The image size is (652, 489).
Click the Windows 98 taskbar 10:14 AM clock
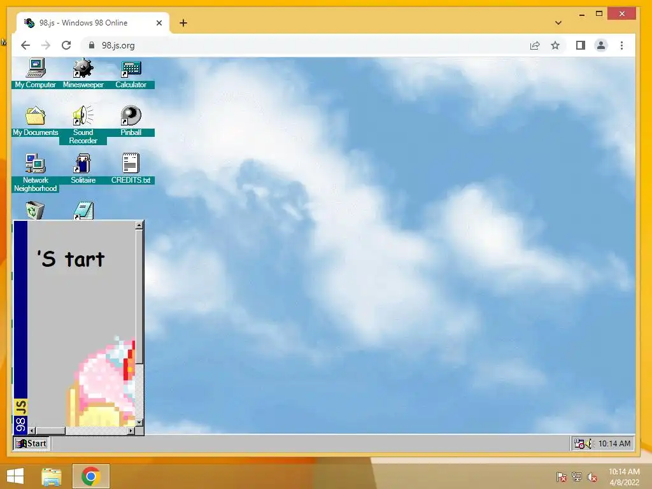[614, 444]
